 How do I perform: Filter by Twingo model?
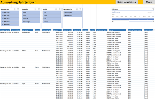click(x=52, y=22)
